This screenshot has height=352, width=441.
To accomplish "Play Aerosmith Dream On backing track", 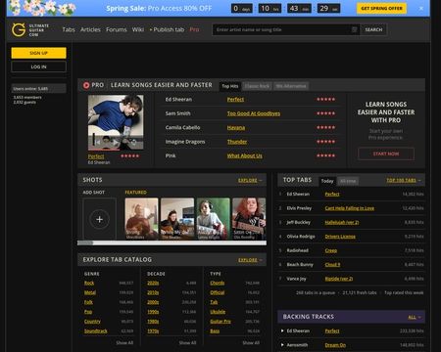I will tap(282, 345).
